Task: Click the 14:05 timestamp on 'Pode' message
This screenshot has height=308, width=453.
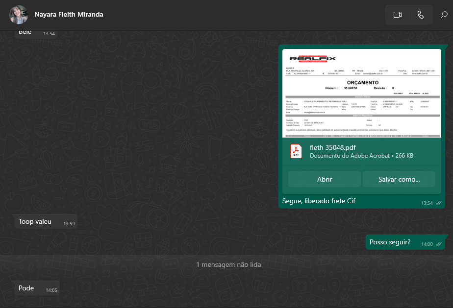Action: (x=51, y=290)
